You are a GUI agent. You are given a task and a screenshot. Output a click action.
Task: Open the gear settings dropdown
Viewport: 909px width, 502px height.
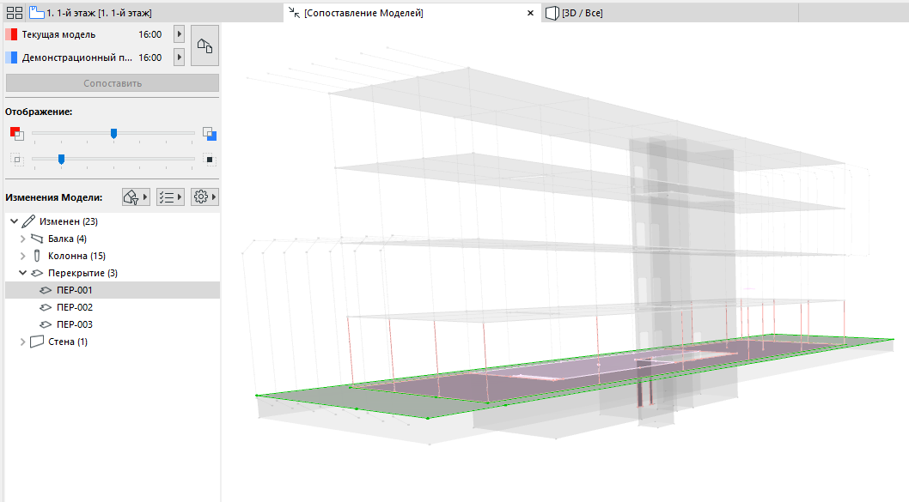point(204,197)
